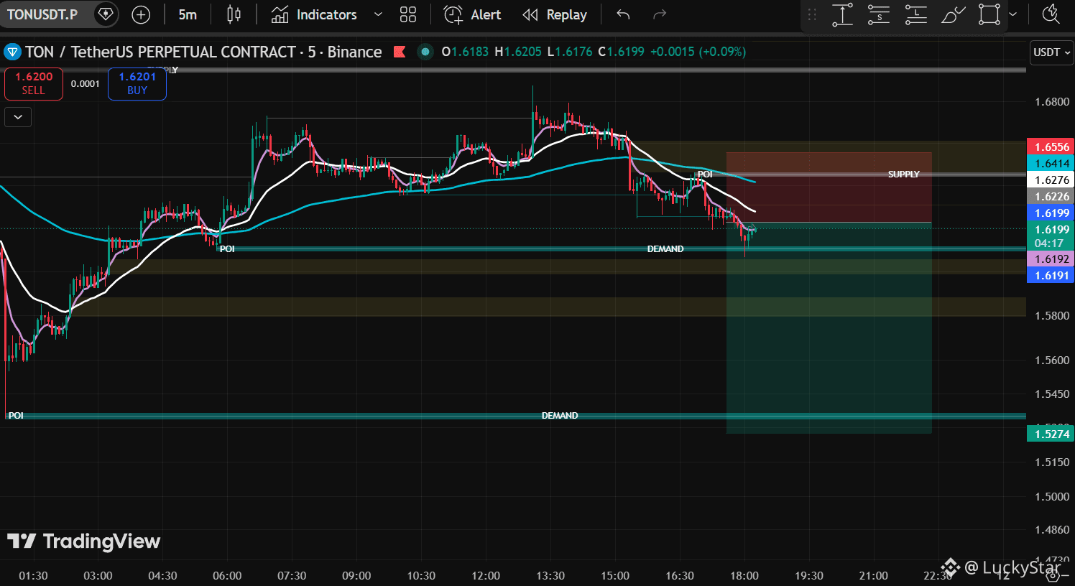Viewport: 1075px width, 586px height.
Task: Click the 21:00 time axis label
Action: click(874, 575)
